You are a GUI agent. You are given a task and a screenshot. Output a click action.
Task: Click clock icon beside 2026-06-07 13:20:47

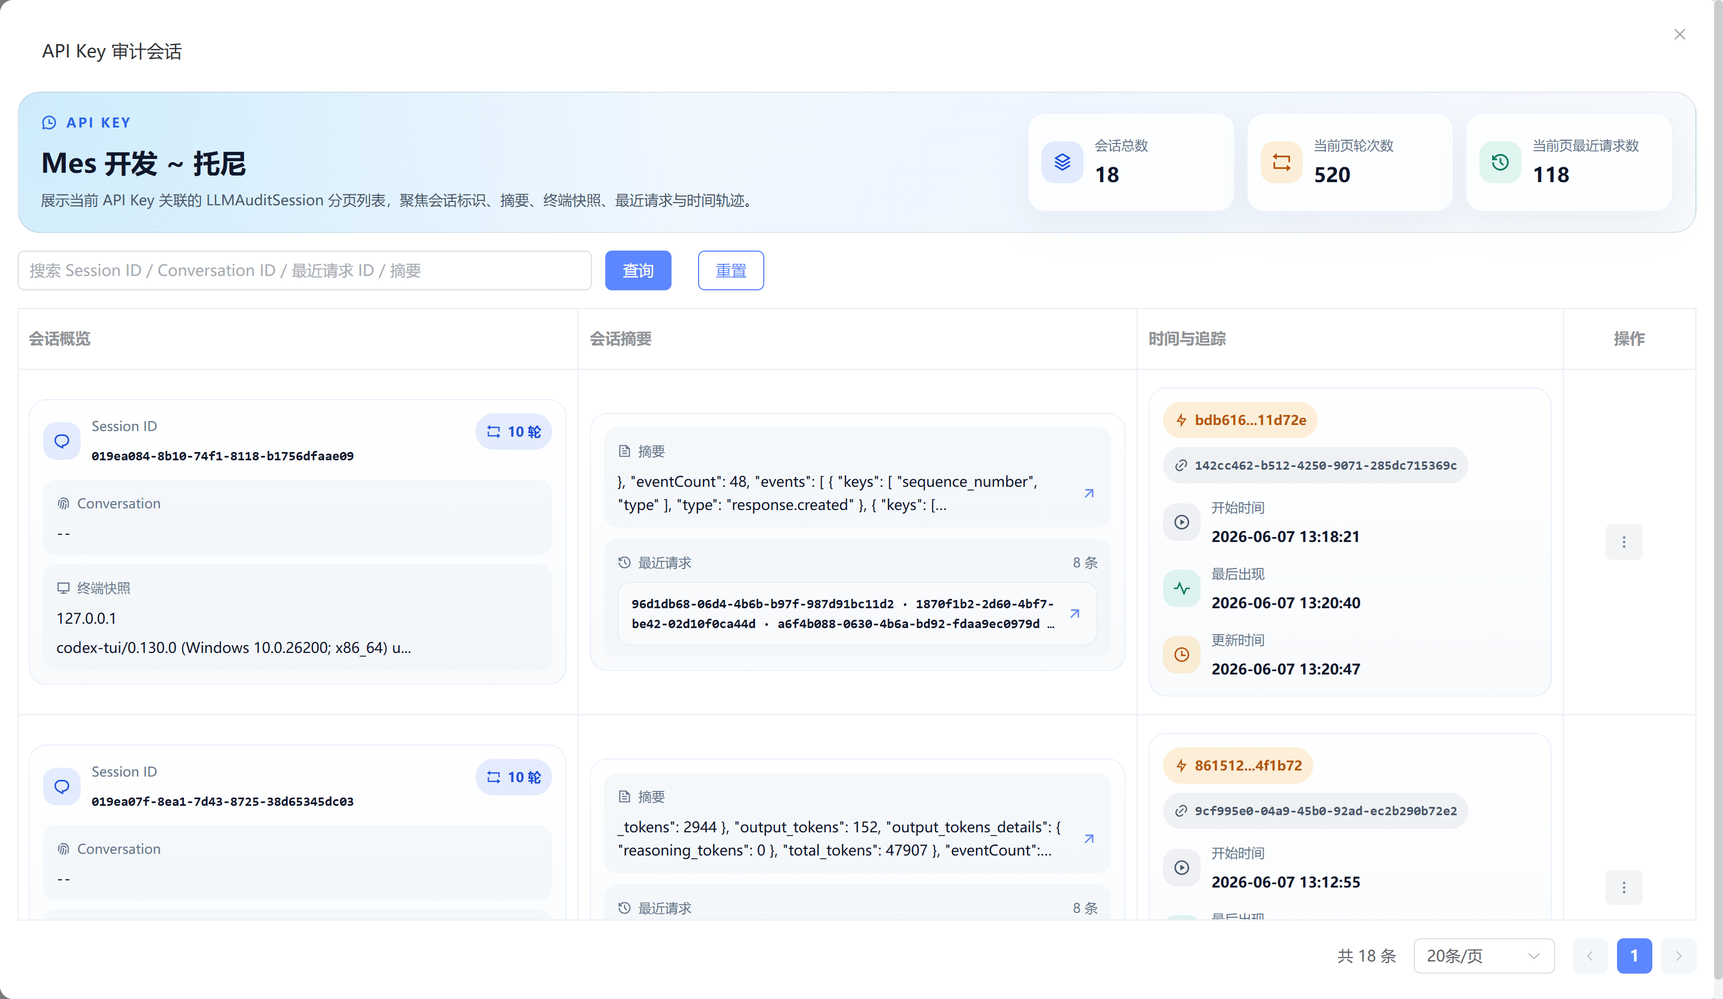[x=1181, y=655]
